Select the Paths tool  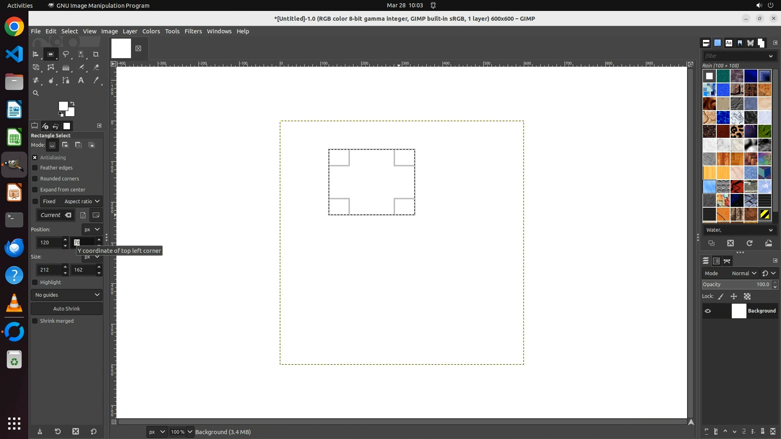click(x=66, y=80)
